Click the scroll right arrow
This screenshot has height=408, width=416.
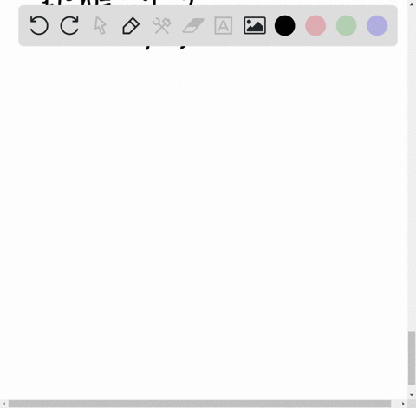tap(403, 404)
